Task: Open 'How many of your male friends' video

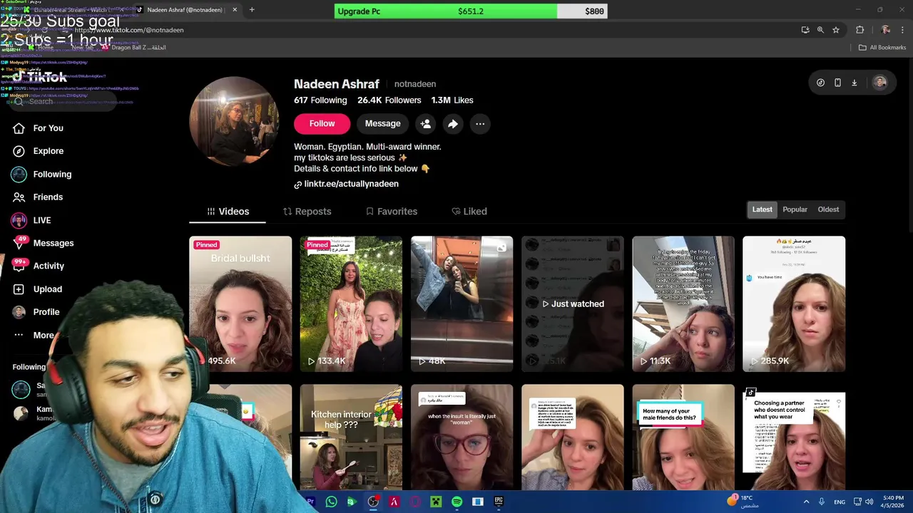Action: (x=683, y=437)
